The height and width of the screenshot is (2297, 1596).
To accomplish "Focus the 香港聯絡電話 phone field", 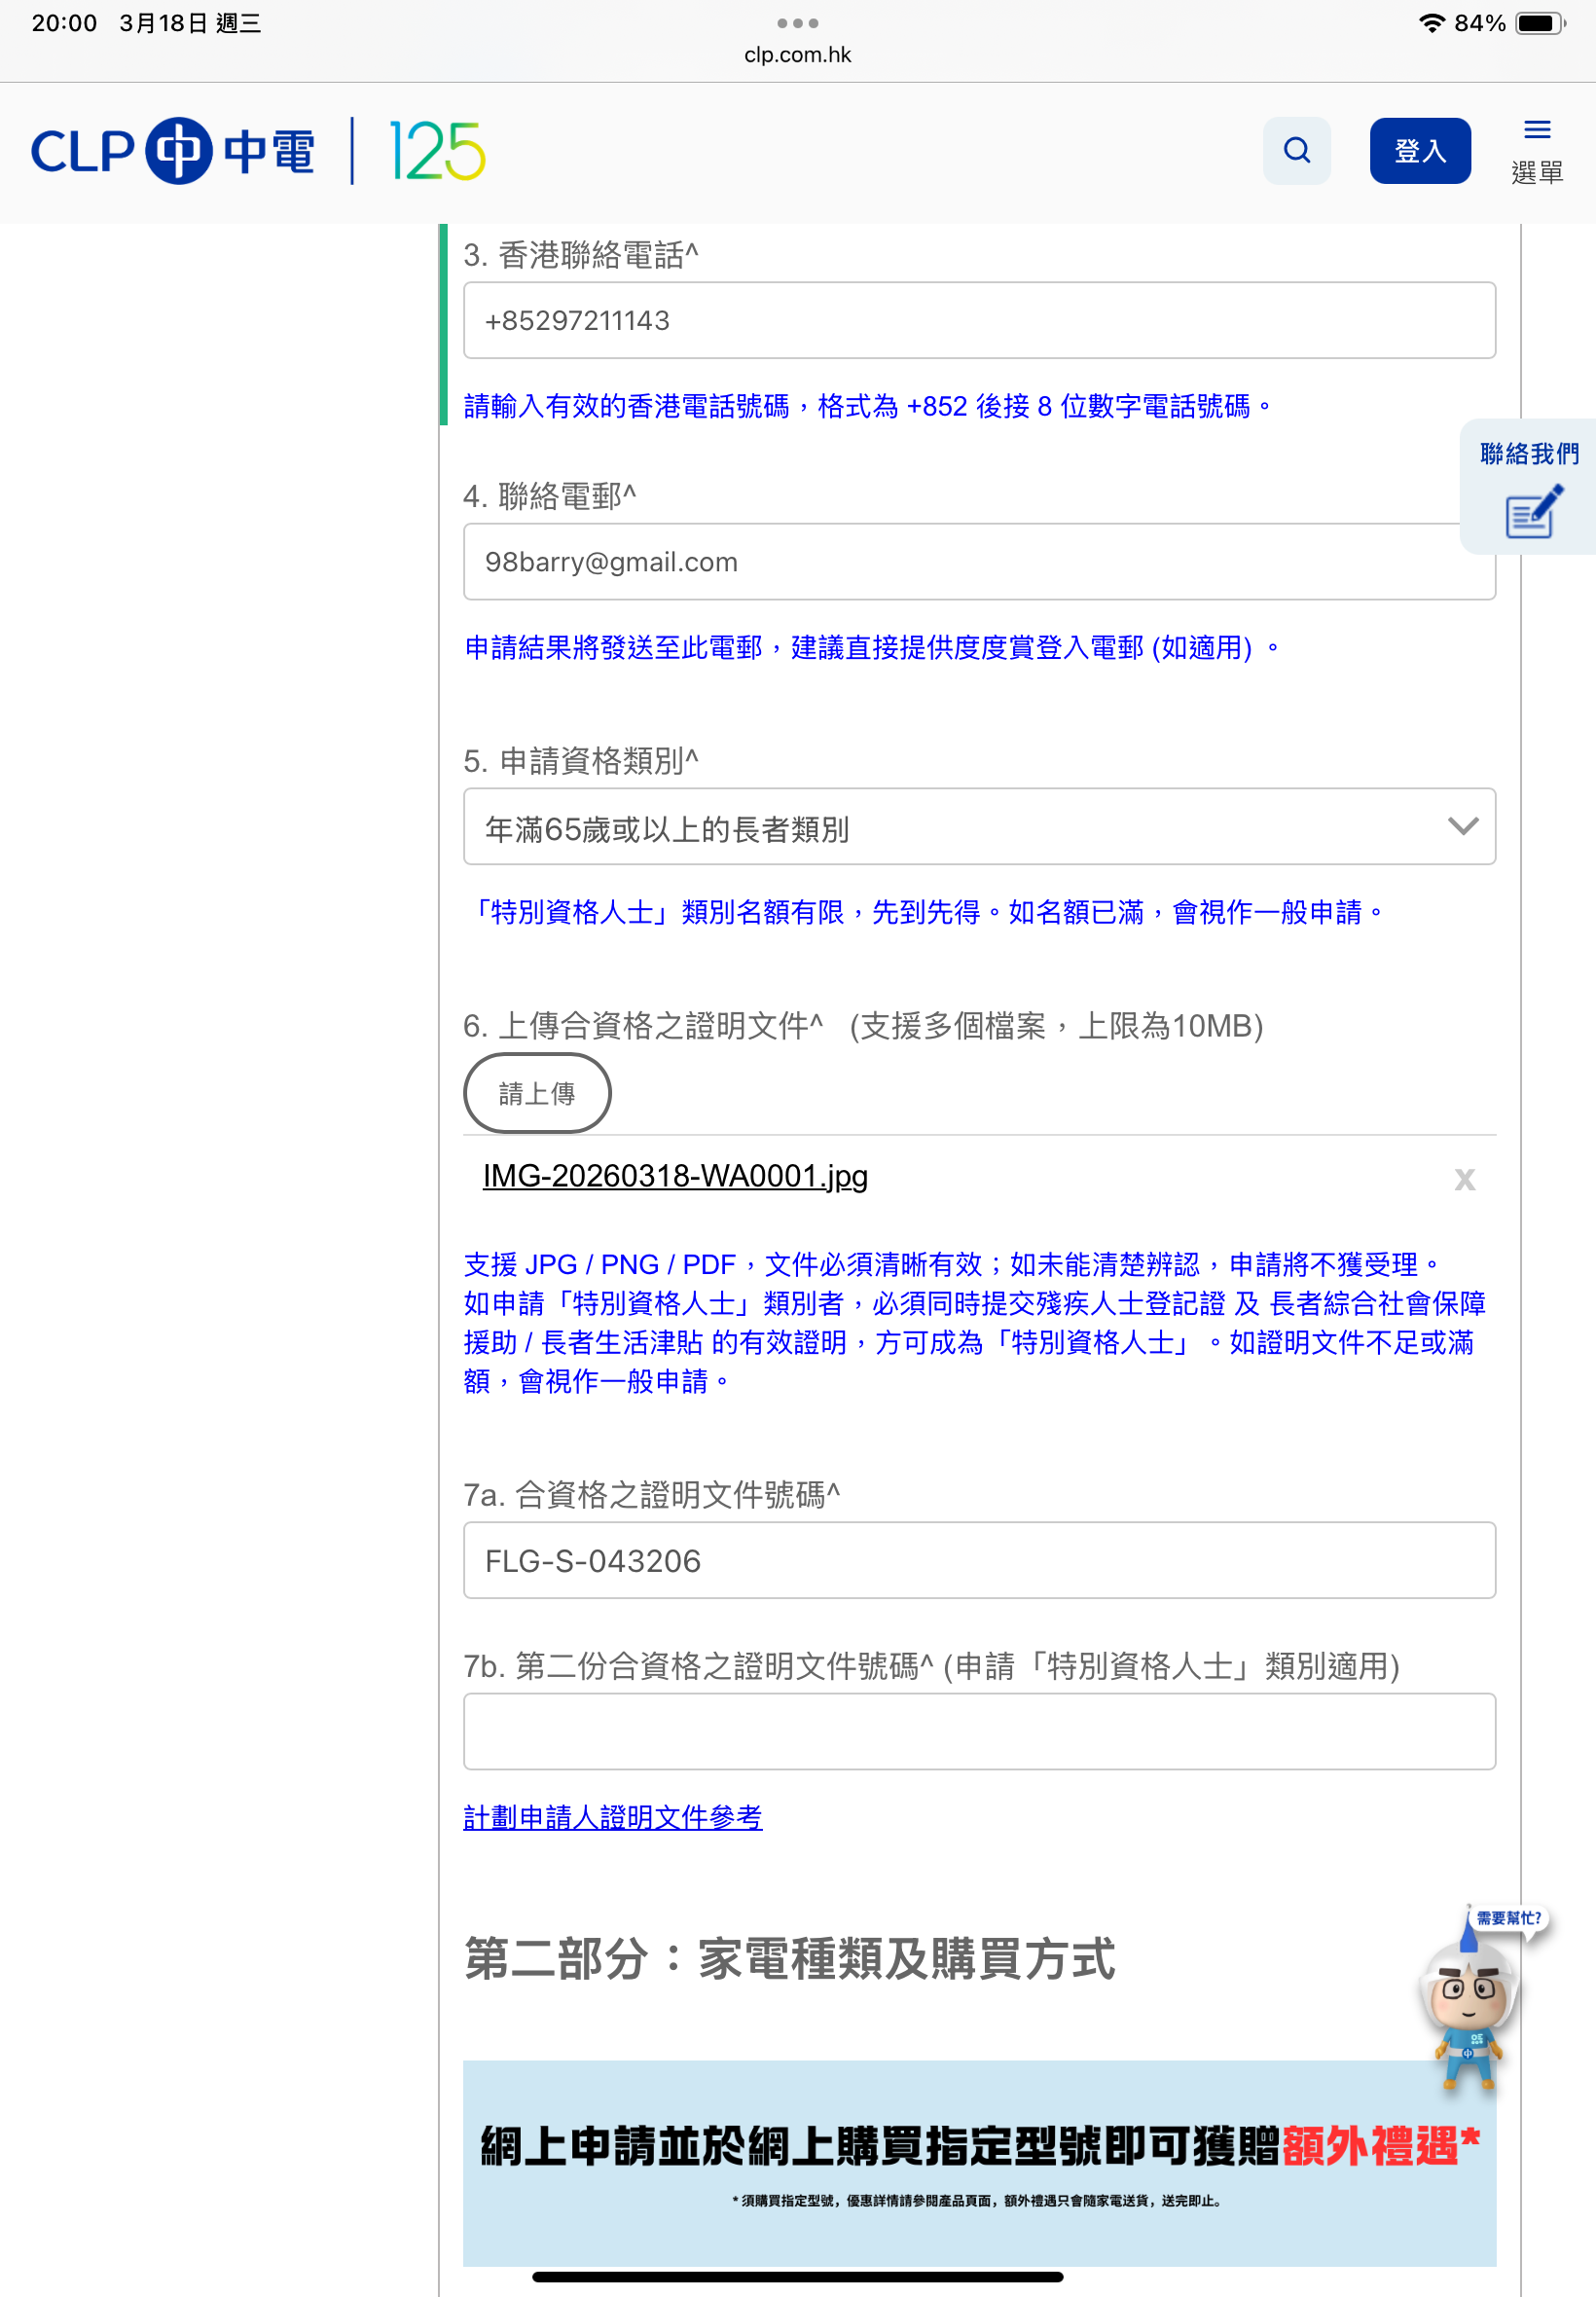I will (979, 320).
